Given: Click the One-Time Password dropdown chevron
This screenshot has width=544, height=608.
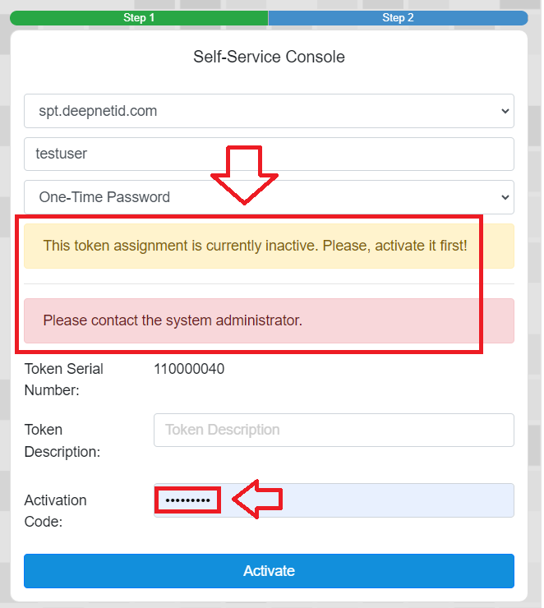Looking at the screenshot, I should coord(505,197).
